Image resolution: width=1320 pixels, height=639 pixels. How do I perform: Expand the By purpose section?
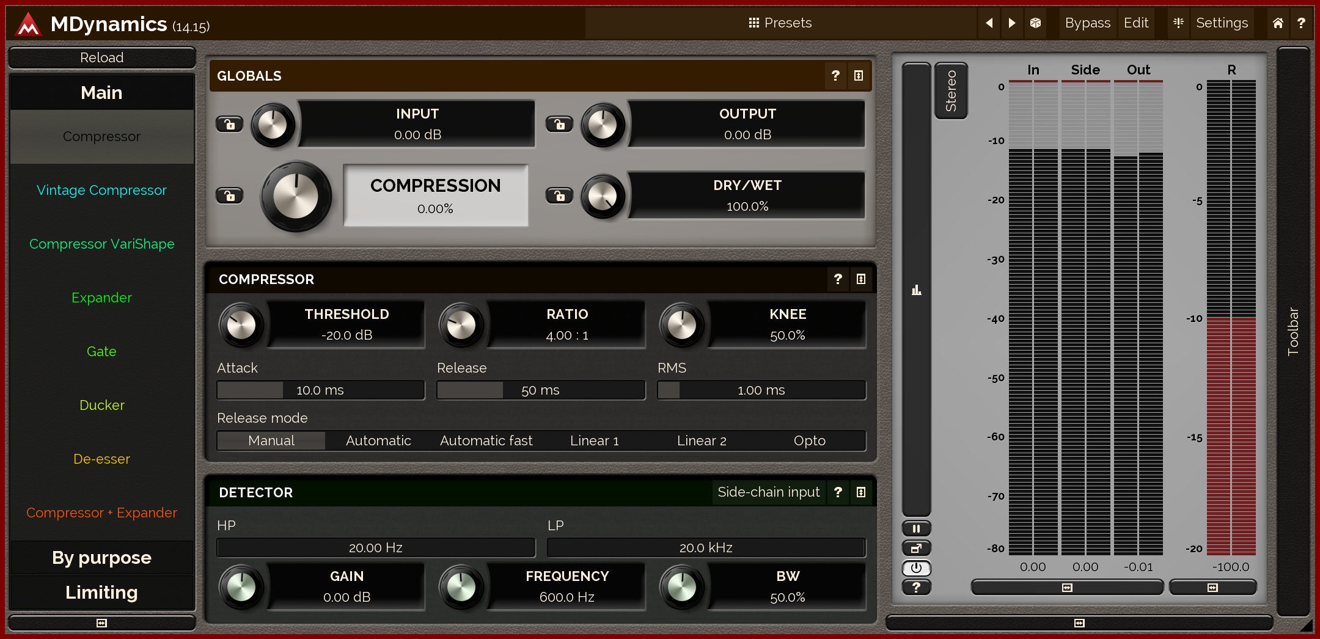click(x=102, y=558)
